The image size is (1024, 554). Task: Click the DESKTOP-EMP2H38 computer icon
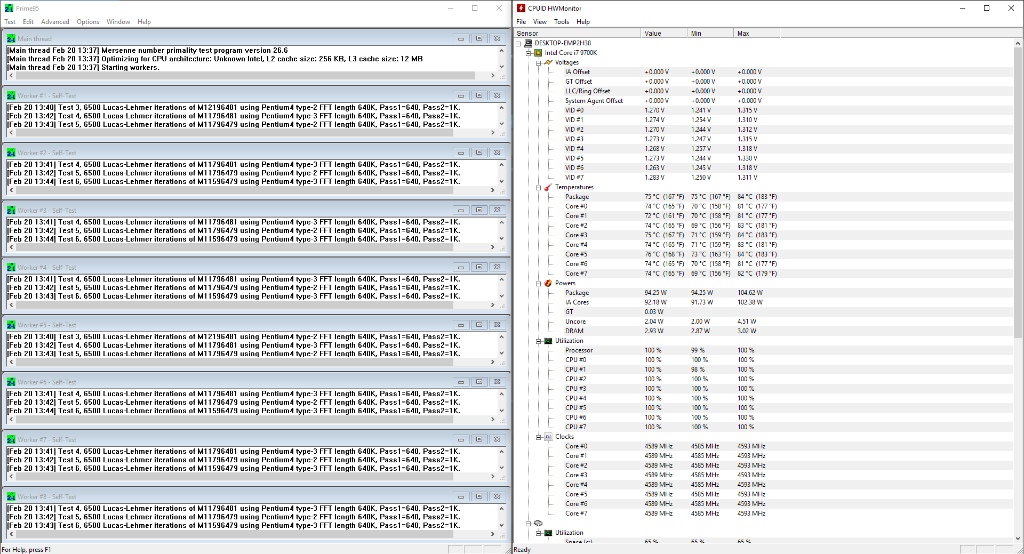click(x=528, y=43)
